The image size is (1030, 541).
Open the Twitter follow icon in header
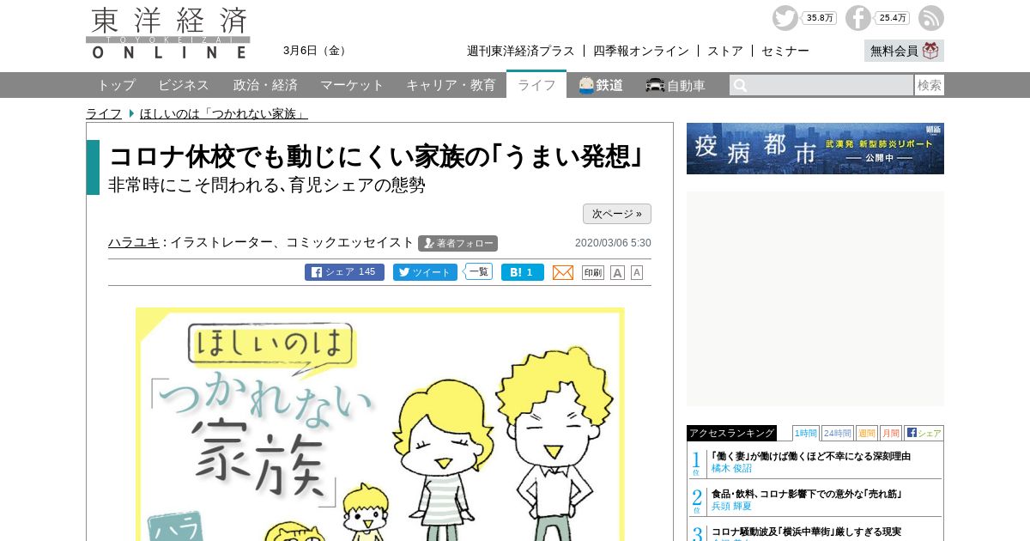(x=785, y=18)
